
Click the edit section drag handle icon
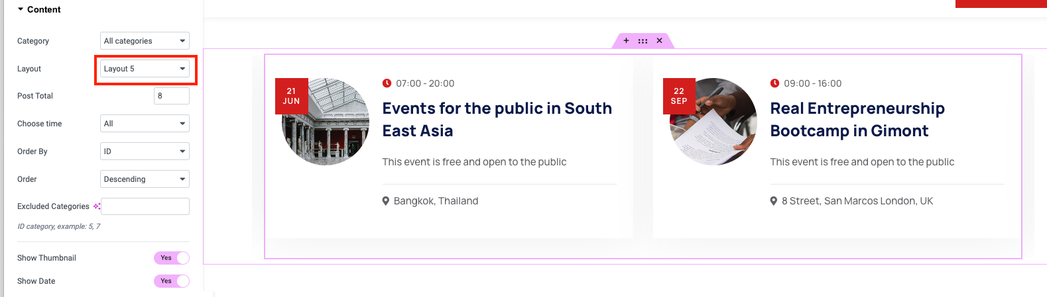click(x=643, y=41)
